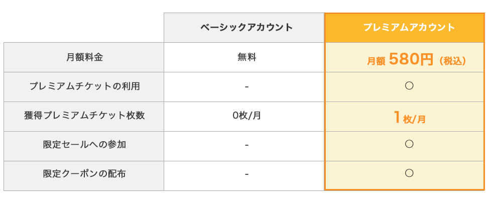493x198 pixels.
Task: Click the 0枚/月 cell
Action: [247, 116]
